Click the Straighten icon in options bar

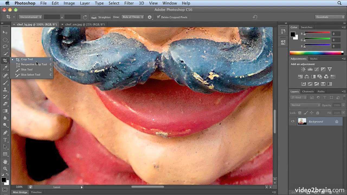pyautogui.click(x=94, y=17)
